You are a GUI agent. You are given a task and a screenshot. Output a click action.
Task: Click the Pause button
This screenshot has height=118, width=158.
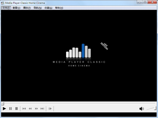[10, 109]
